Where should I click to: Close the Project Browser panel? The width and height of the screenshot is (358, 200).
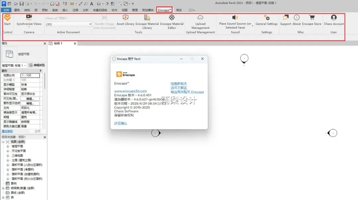tap(45, 137)
